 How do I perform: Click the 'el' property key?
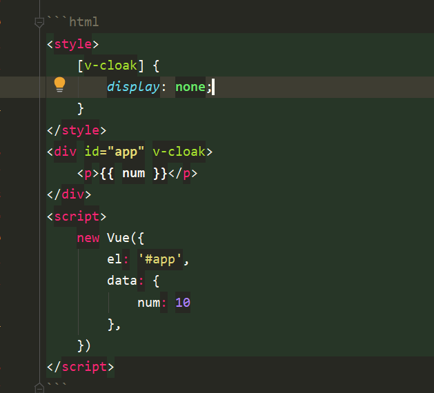point(115,259)
